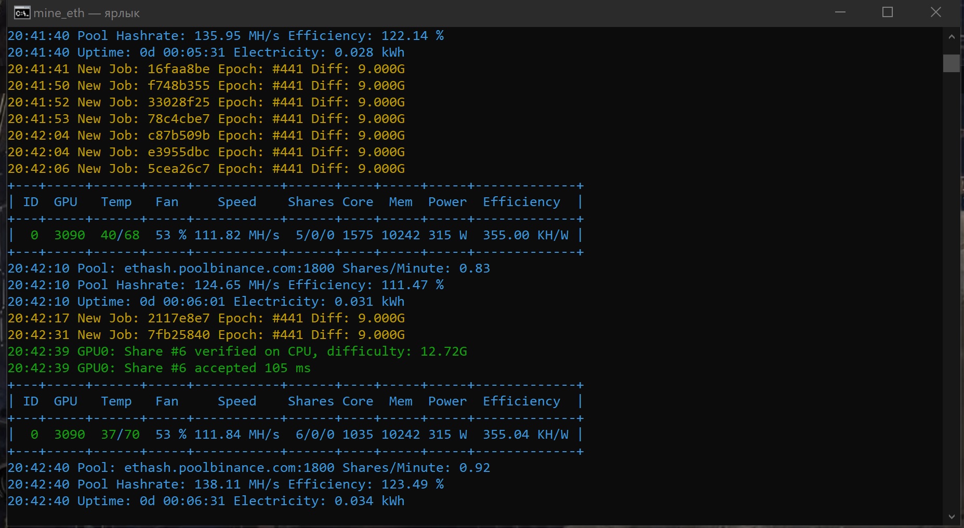Screen dimensions: 964x528
Task: Maximize the mine_eth console window
Action: coord(888,12)
